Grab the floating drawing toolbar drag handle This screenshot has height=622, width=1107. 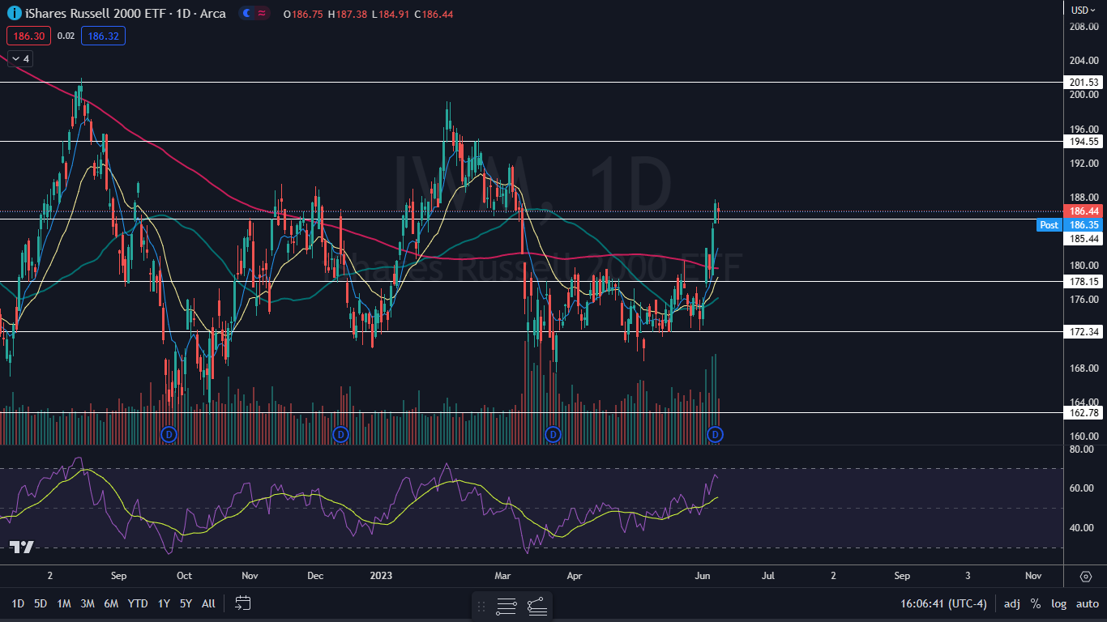pos(481,606)
